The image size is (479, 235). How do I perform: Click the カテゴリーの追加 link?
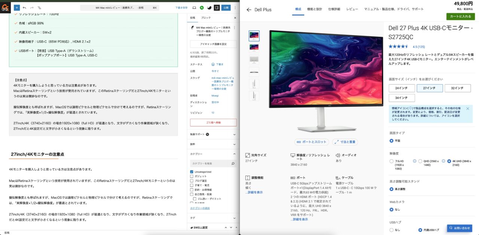pyautogui.click(x=200, y=208)
